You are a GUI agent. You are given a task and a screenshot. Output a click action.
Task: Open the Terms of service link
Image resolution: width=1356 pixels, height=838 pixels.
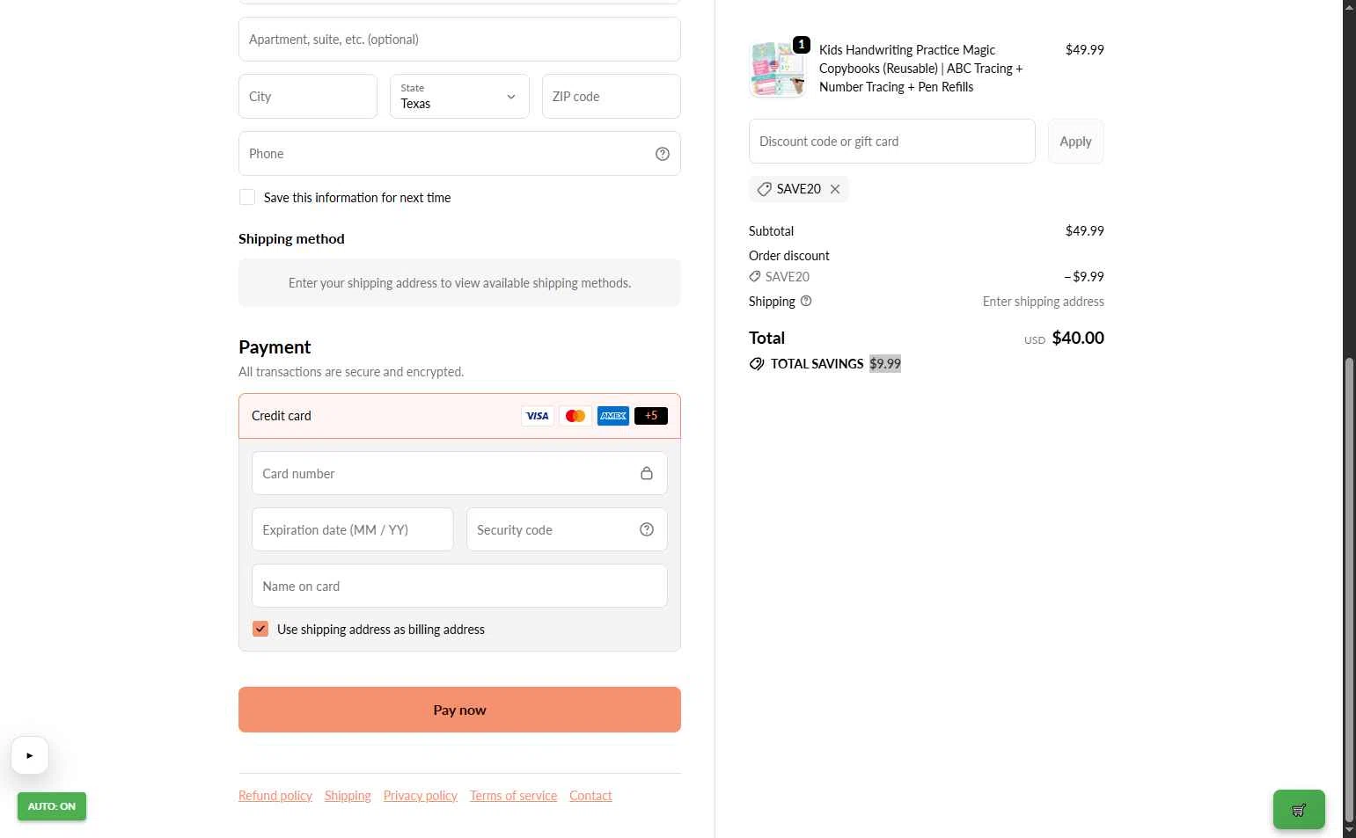click(513, 796)
